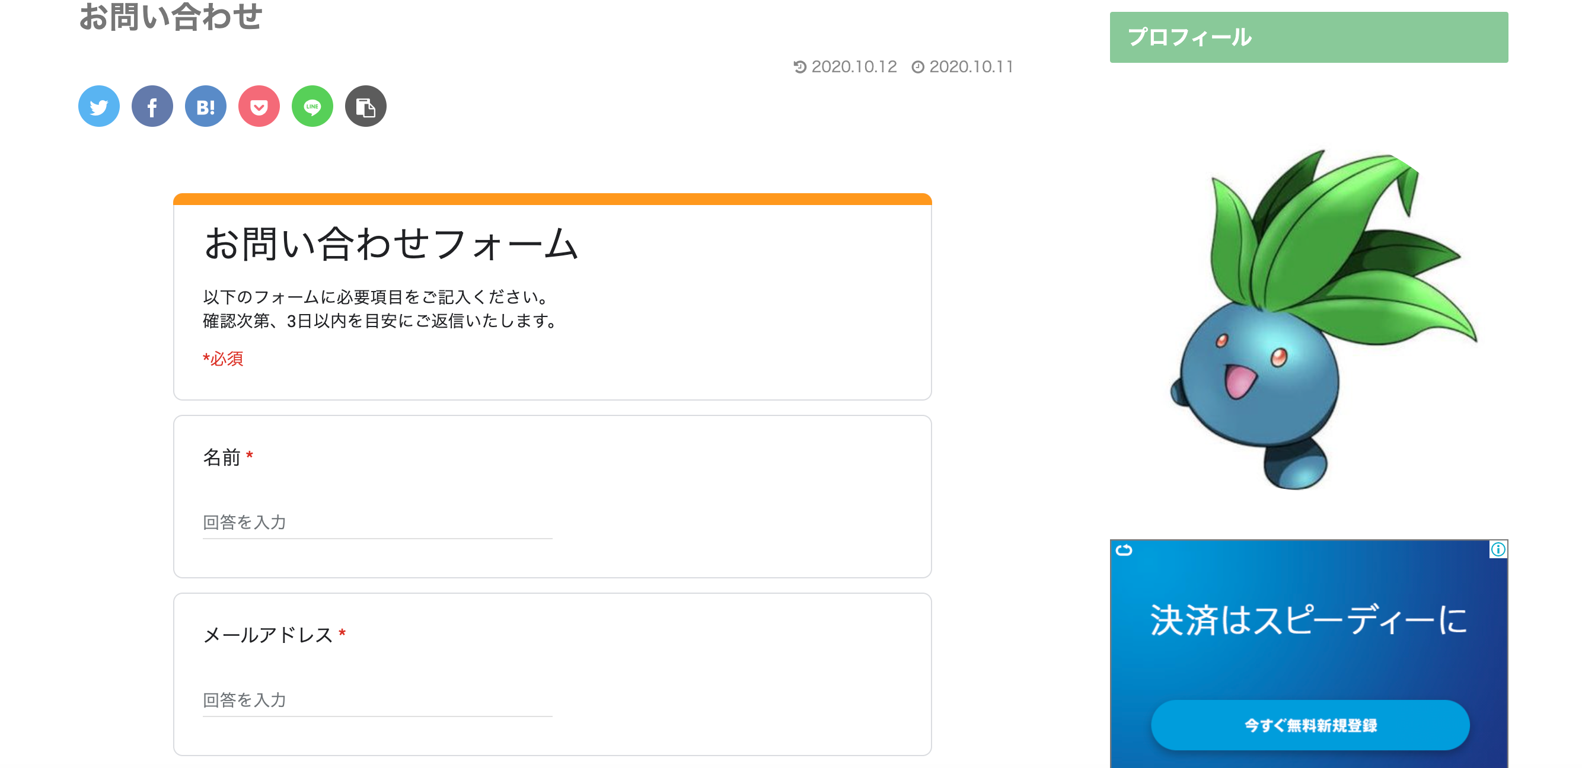Share via Hatena Bookmark B! icon
The height and width of the screenshot is (768, 1582).
tap(206, 106)
